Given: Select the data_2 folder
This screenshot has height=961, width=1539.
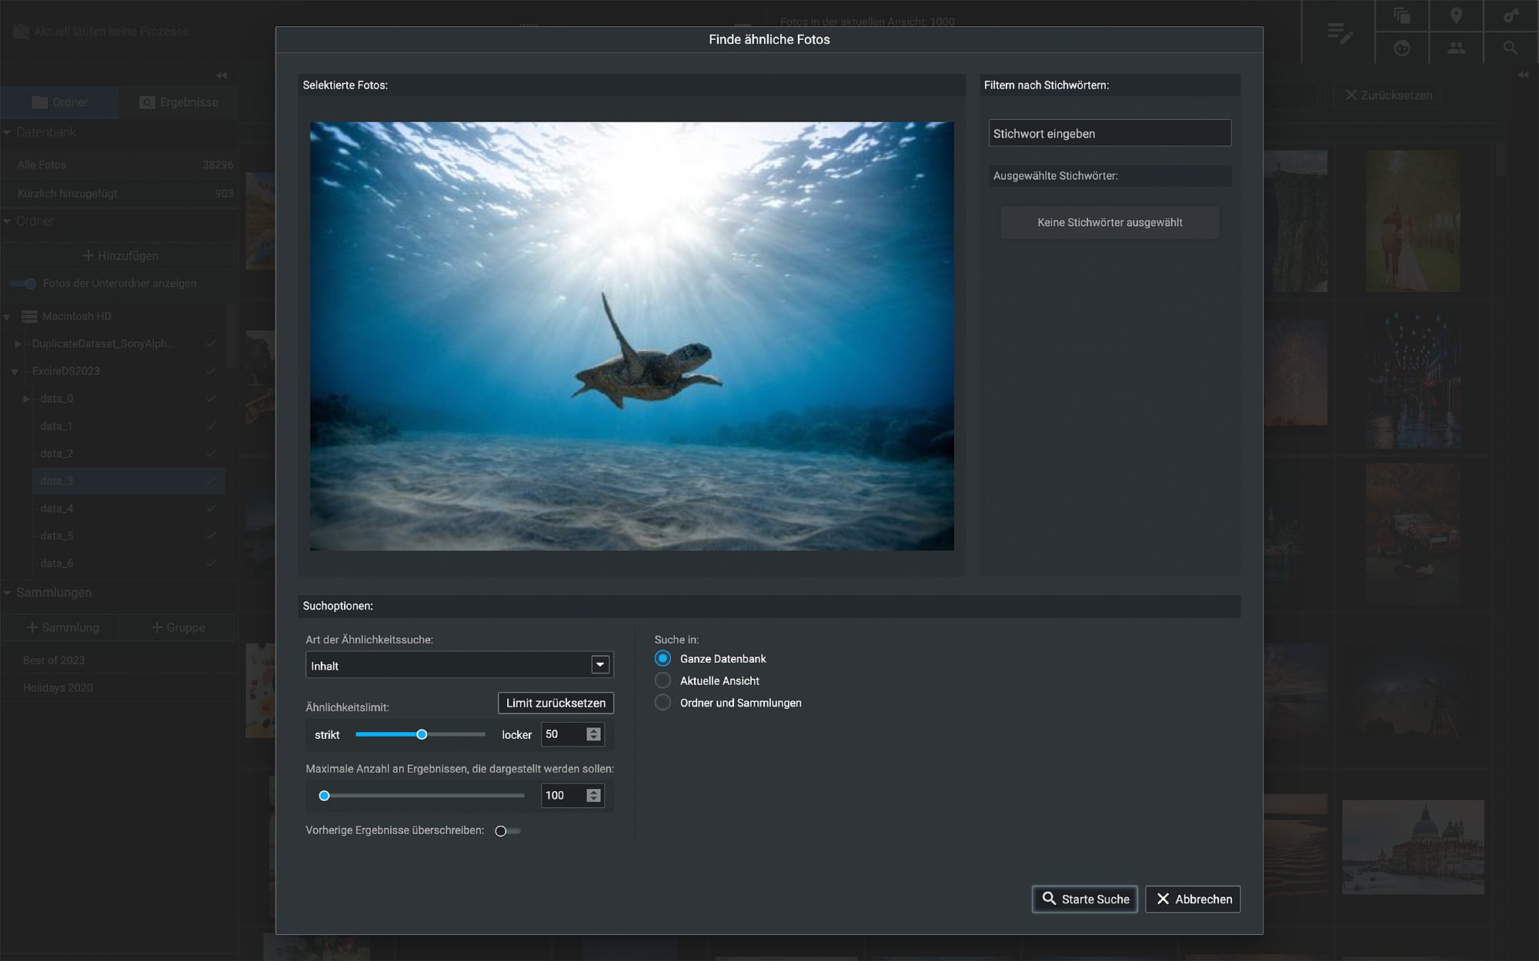Looking at the screenshot, I should [x=129, y=454].
